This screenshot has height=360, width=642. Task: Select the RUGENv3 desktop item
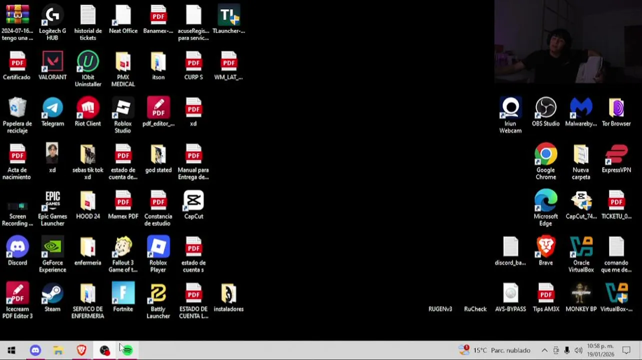click(x=440, y=308)
